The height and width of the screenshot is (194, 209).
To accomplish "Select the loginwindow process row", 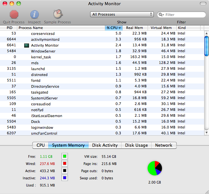I will (x=102, y=127).
